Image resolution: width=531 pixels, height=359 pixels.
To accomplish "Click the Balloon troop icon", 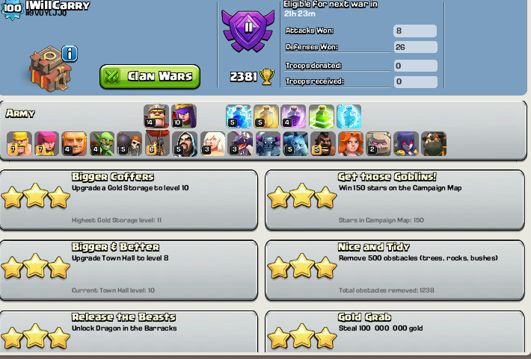I will click(x=157, y=143).
